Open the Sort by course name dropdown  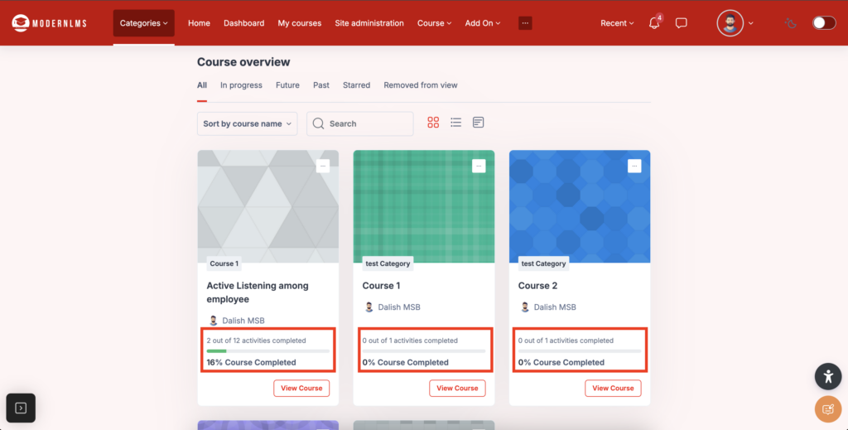pyautogui.click(x=248, y=123)
